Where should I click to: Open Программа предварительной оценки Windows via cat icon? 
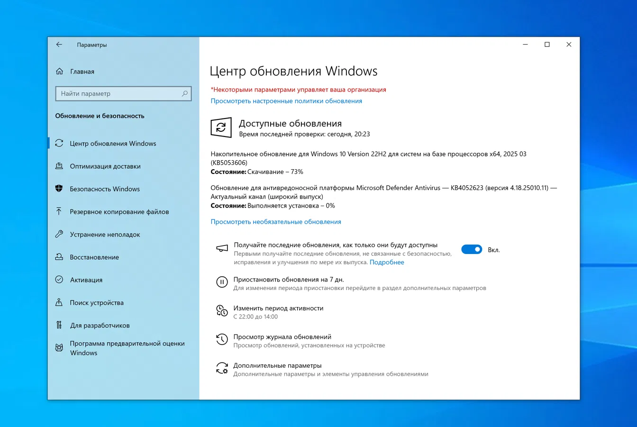pyautogui.click(x=59, y=348)
